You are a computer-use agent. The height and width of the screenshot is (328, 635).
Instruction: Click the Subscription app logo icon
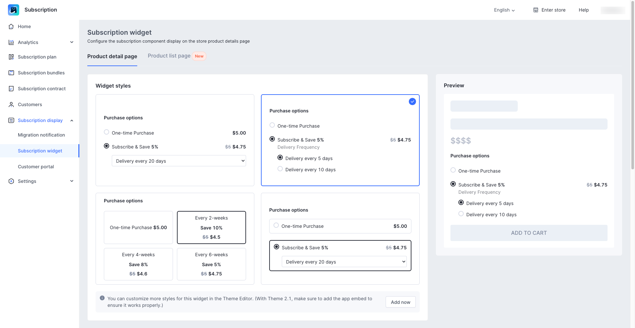point(14,10)
